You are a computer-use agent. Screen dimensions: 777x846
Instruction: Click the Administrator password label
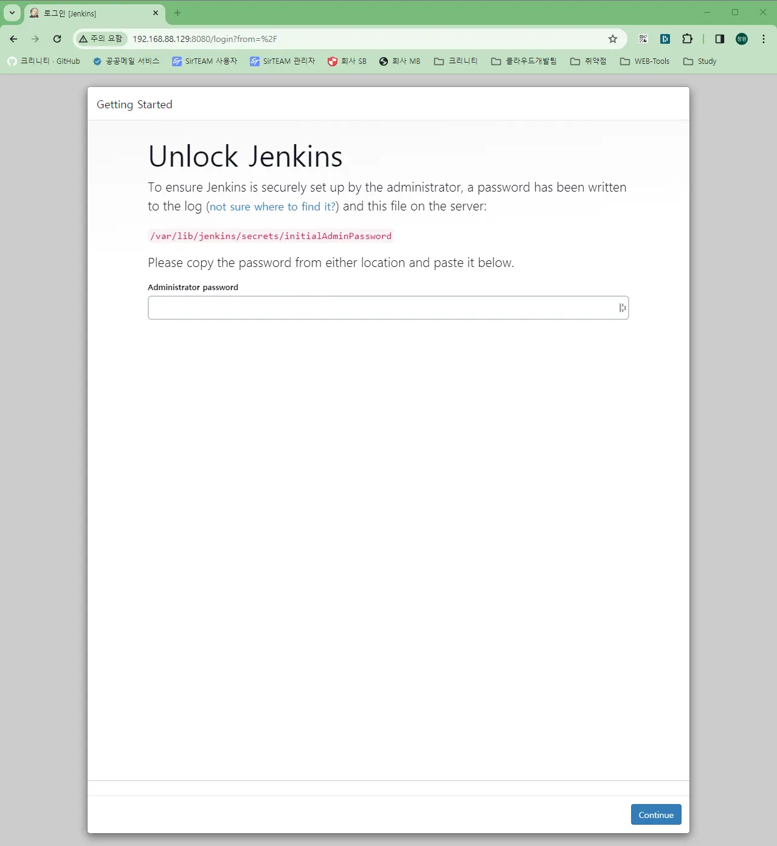(x=193, y=287)
